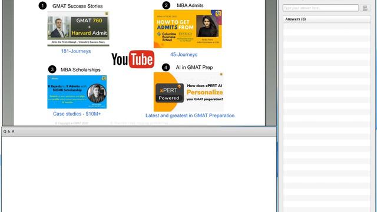Open the How to Get Admits thumbnail

pos(187,29)
